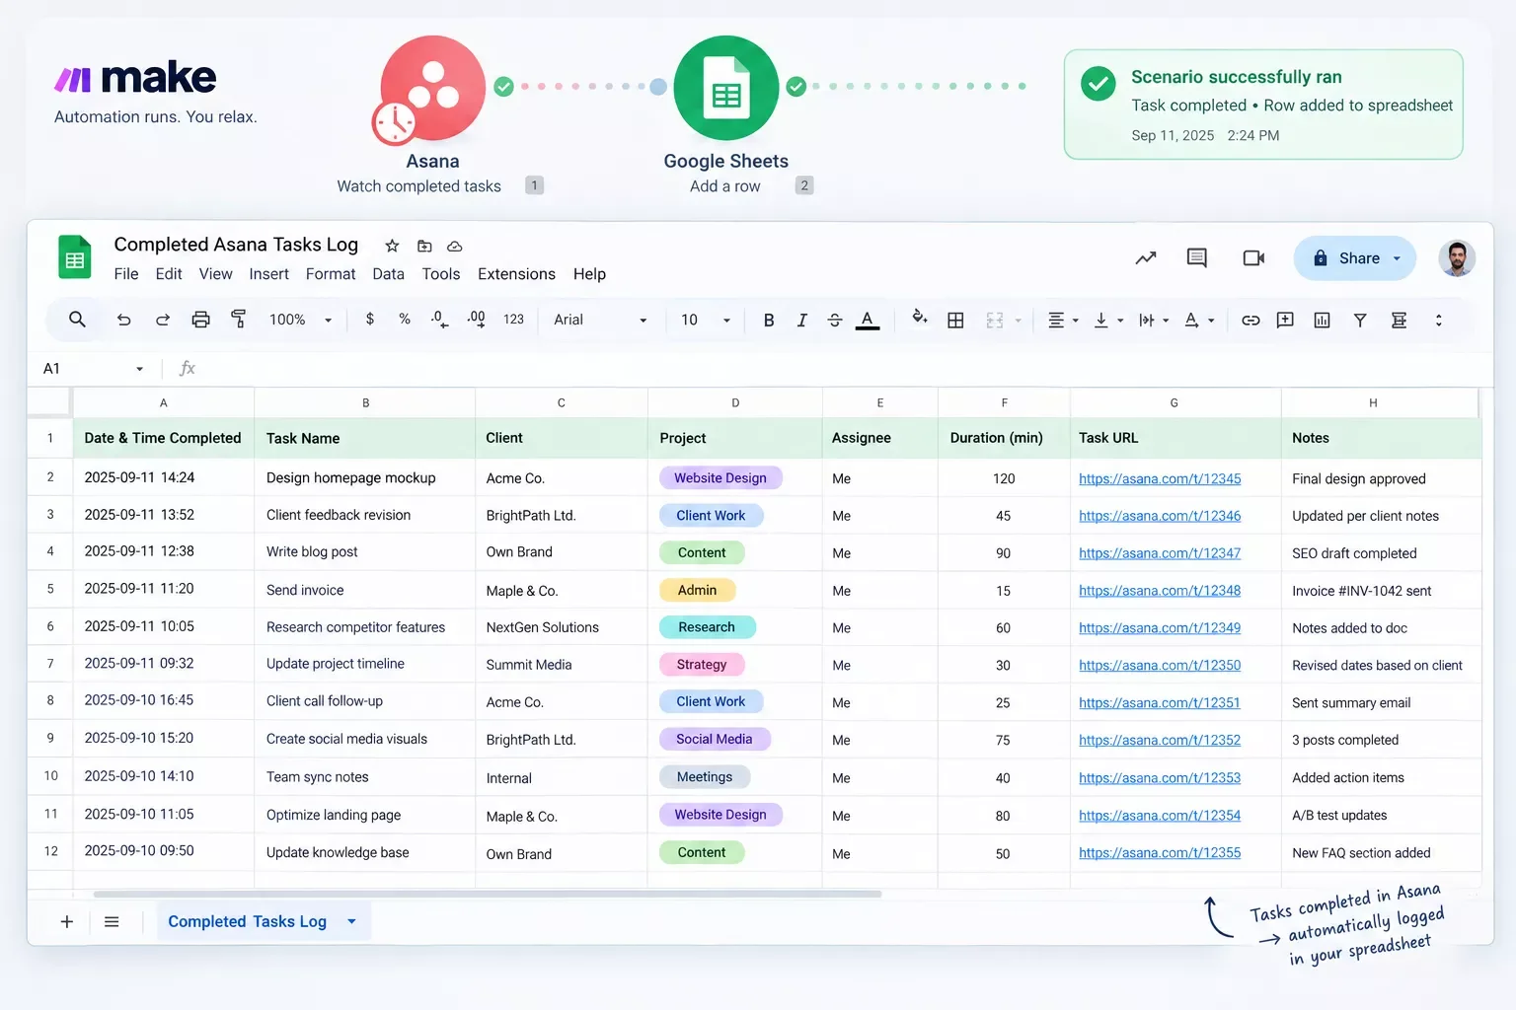
Task: Print the spreadsheet
Action: click(x=200, y=320)
